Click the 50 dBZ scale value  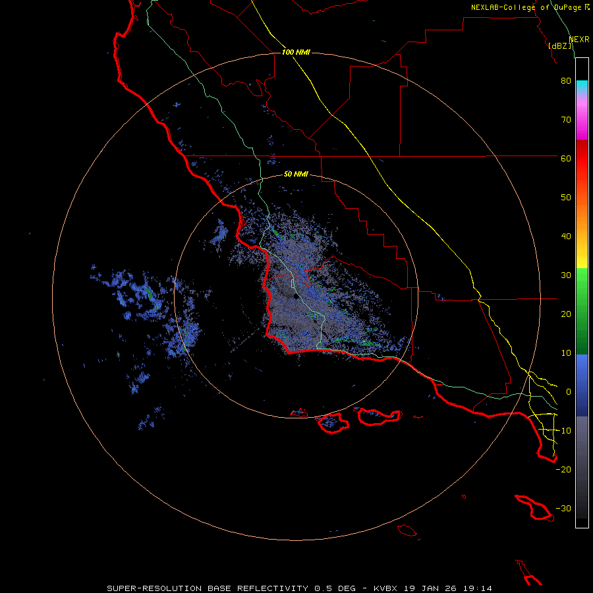(x=566, y=198)
